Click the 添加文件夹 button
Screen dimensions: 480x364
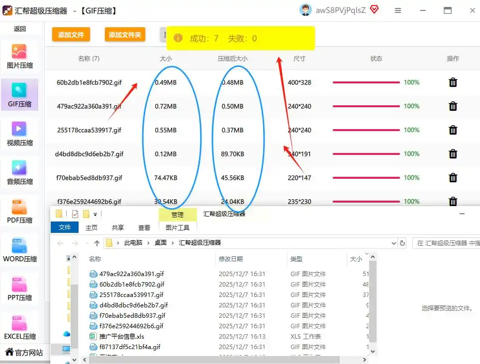125,35
